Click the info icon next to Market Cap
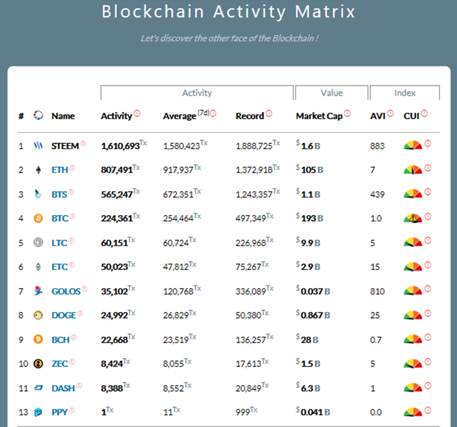The width and height of the screenshot is (457, 427). [x=347, y=113]
